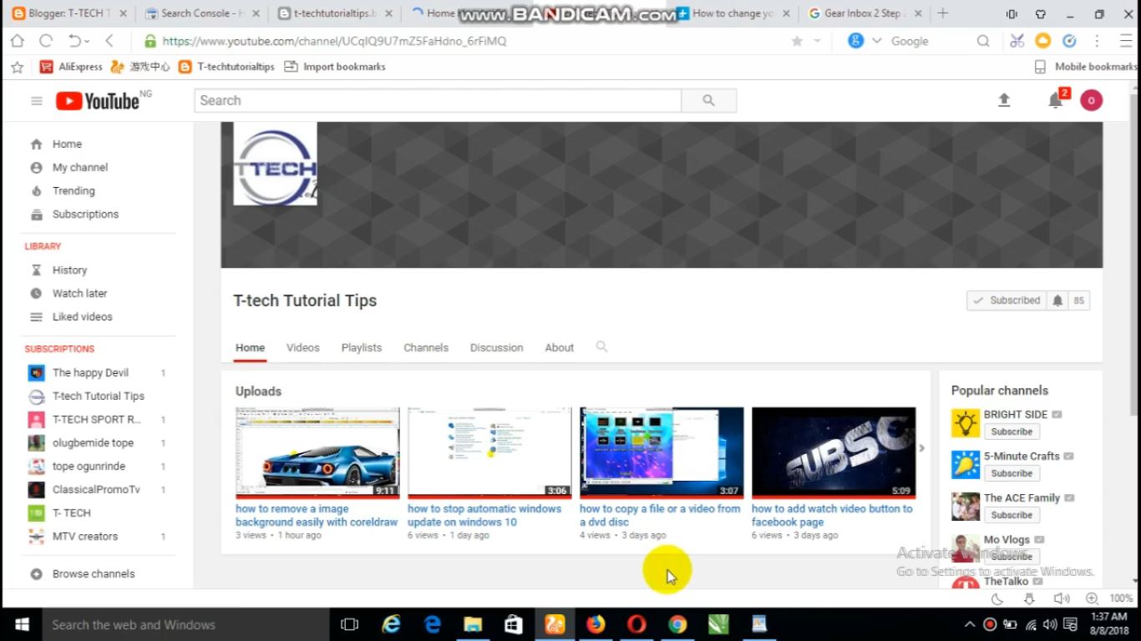
Task: Click the T-TECH channel logo
Action: pos(275,164)
